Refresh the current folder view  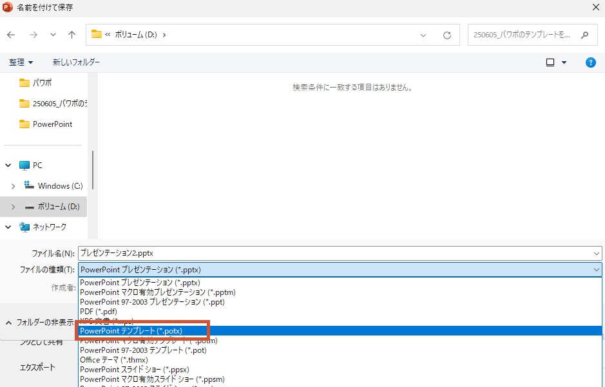pos(447,35)
